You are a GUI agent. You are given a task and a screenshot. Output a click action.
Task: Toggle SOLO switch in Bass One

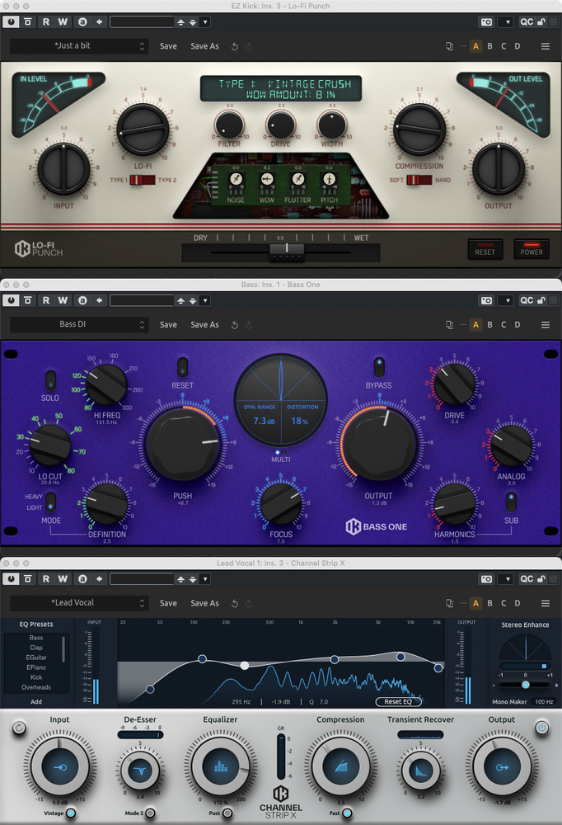coord(50,379)
